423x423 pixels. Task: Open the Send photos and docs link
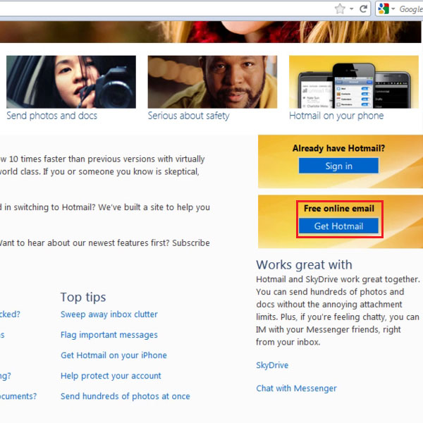pos(51,116)
